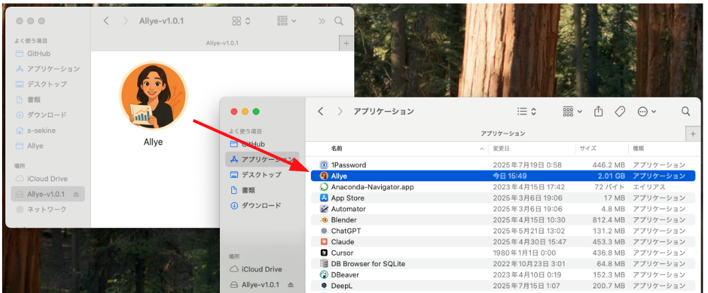
Task: Click the Automator app icon
Action: [324, 209]
